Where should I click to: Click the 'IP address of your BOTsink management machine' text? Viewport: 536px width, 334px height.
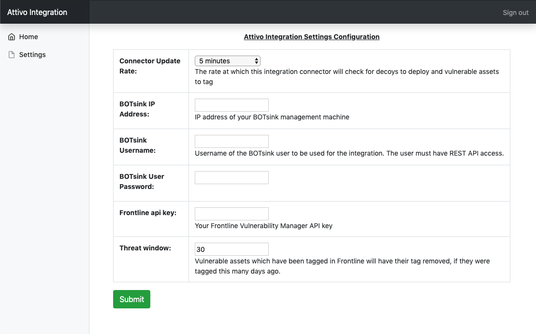(x=272, y=117)
